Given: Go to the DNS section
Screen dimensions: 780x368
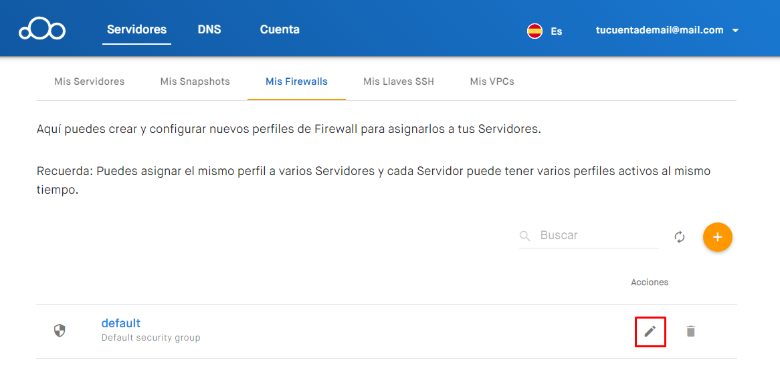Looking at the screenshot, I should click(209, 29).
